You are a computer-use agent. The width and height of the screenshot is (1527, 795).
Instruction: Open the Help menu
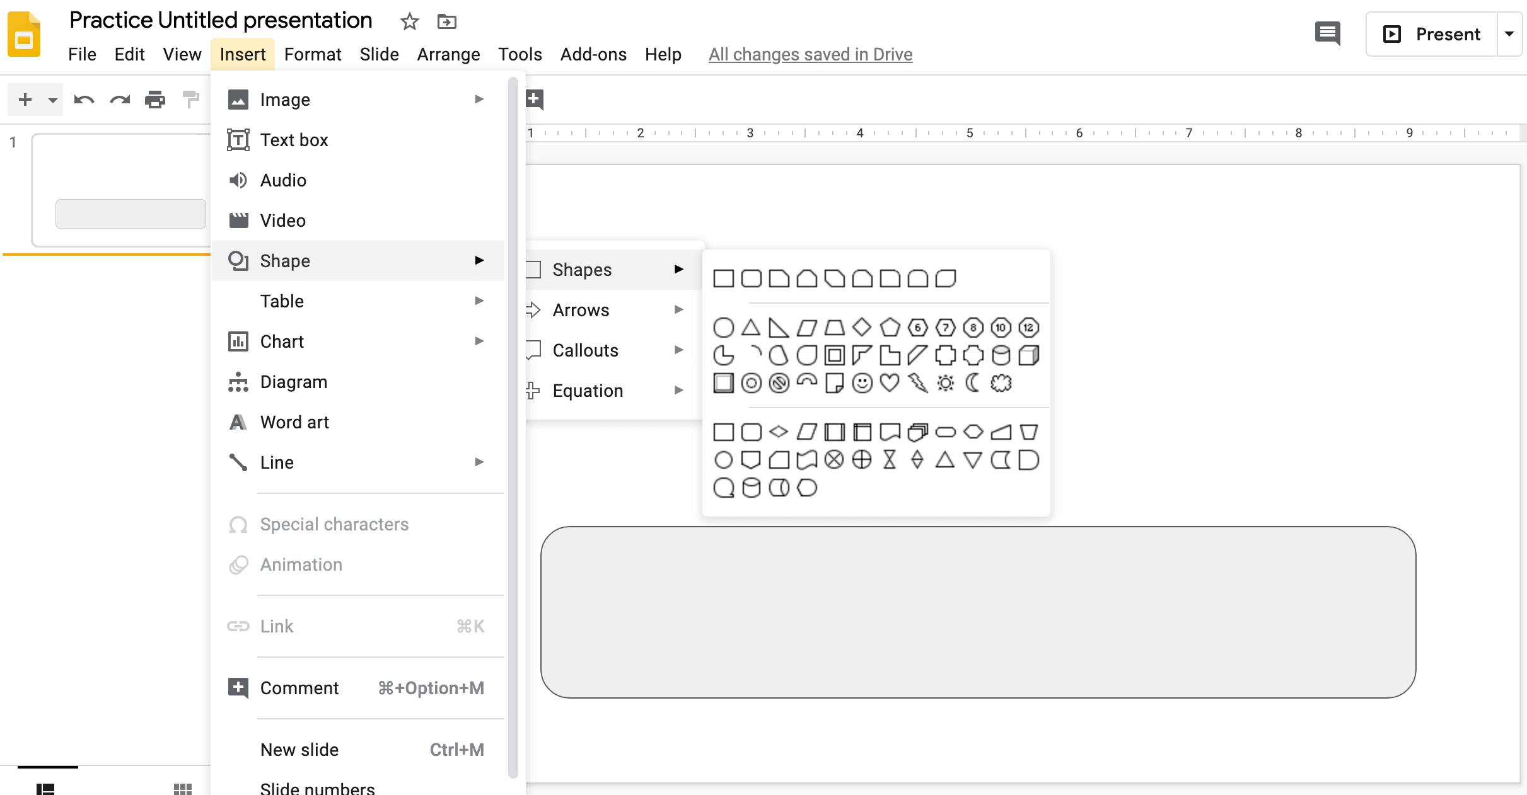663,54
